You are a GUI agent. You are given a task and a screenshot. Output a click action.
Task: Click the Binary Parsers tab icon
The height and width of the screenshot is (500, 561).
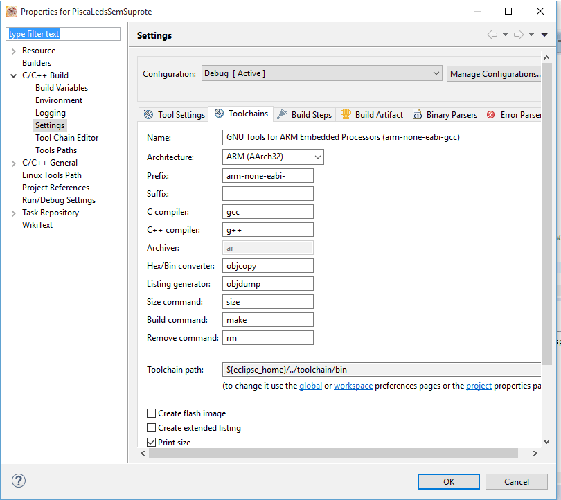click(x=418, y=114)
